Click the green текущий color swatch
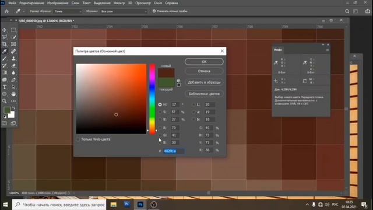The width and height of the screenshot is (373, 210). pos(166,82)
